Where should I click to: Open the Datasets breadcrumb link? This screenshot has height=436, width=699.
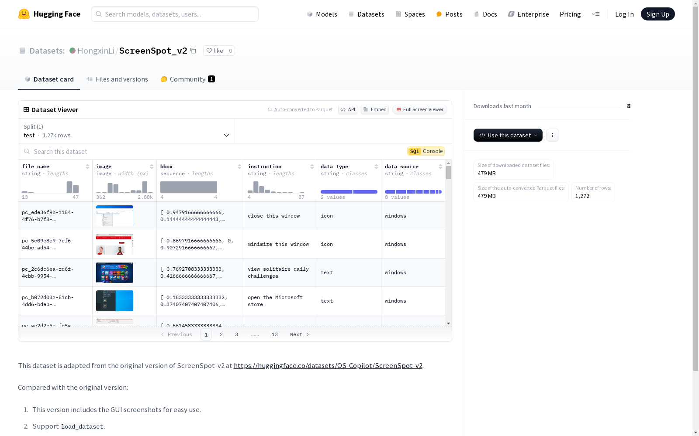(x=47, y=51)
